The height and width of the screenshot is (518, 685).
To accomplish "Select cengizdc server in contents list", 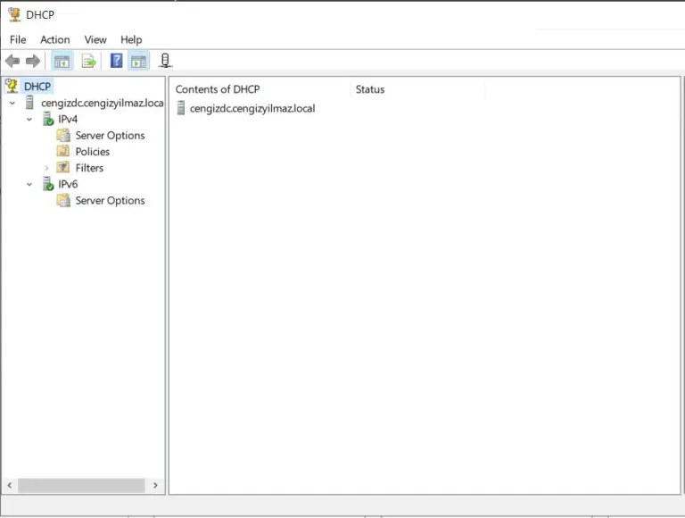I will click(252, 108).
